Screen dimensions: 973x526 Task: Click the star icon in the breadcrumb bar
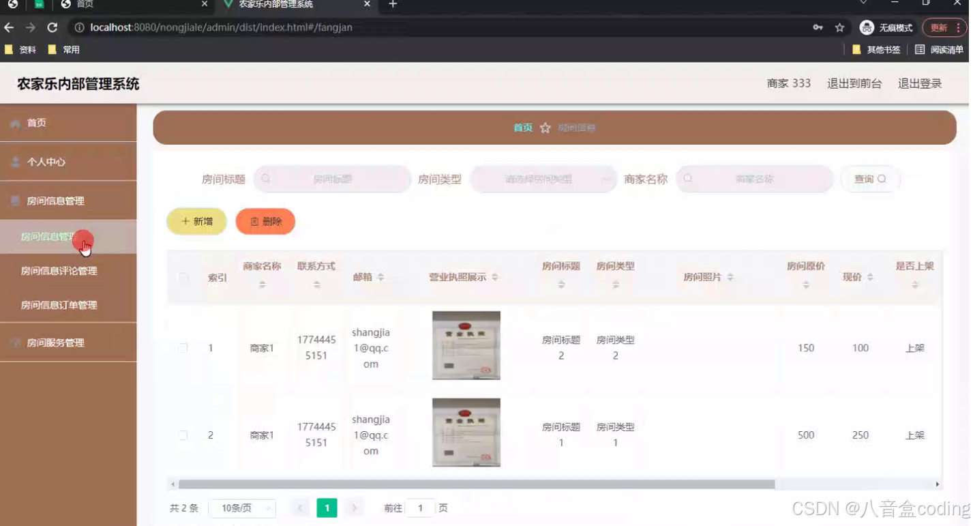[x=543, y=128]
